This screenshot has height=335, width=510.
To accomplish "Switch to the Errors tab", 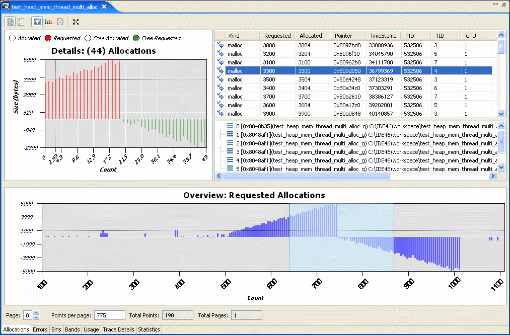I will pos(40,330).
